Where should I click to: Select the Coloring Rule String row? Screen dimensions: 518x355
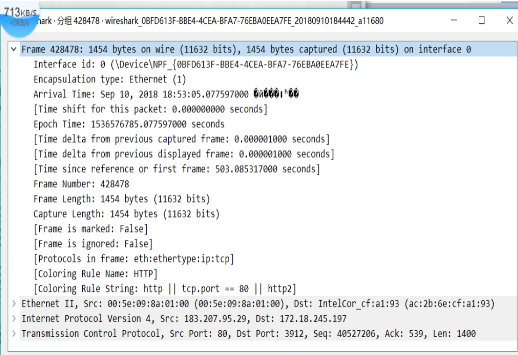point(165,289)
